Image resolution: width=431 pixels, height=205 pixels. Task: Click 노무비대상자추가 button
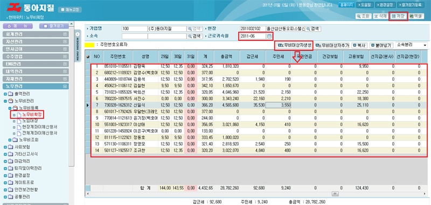[x=332, y=45]
